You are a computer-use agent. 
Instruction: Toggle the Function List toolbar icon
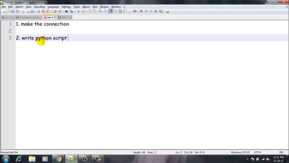click(125, 11)
